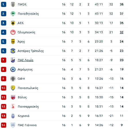128x129 pixels.
Task: Click the blue rank 1 badge
Action: pyautogui.click(x=4, y=4)
